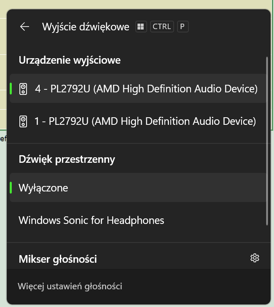Viewport: 274px width, 307px height.
Task: Enable Windows Sonic for Headphones
Action: click(x=138, y=220)
